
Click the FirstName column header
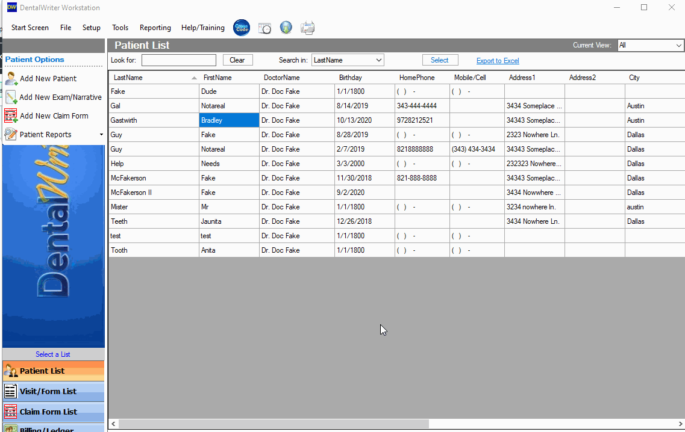click(x=230, y=78)
